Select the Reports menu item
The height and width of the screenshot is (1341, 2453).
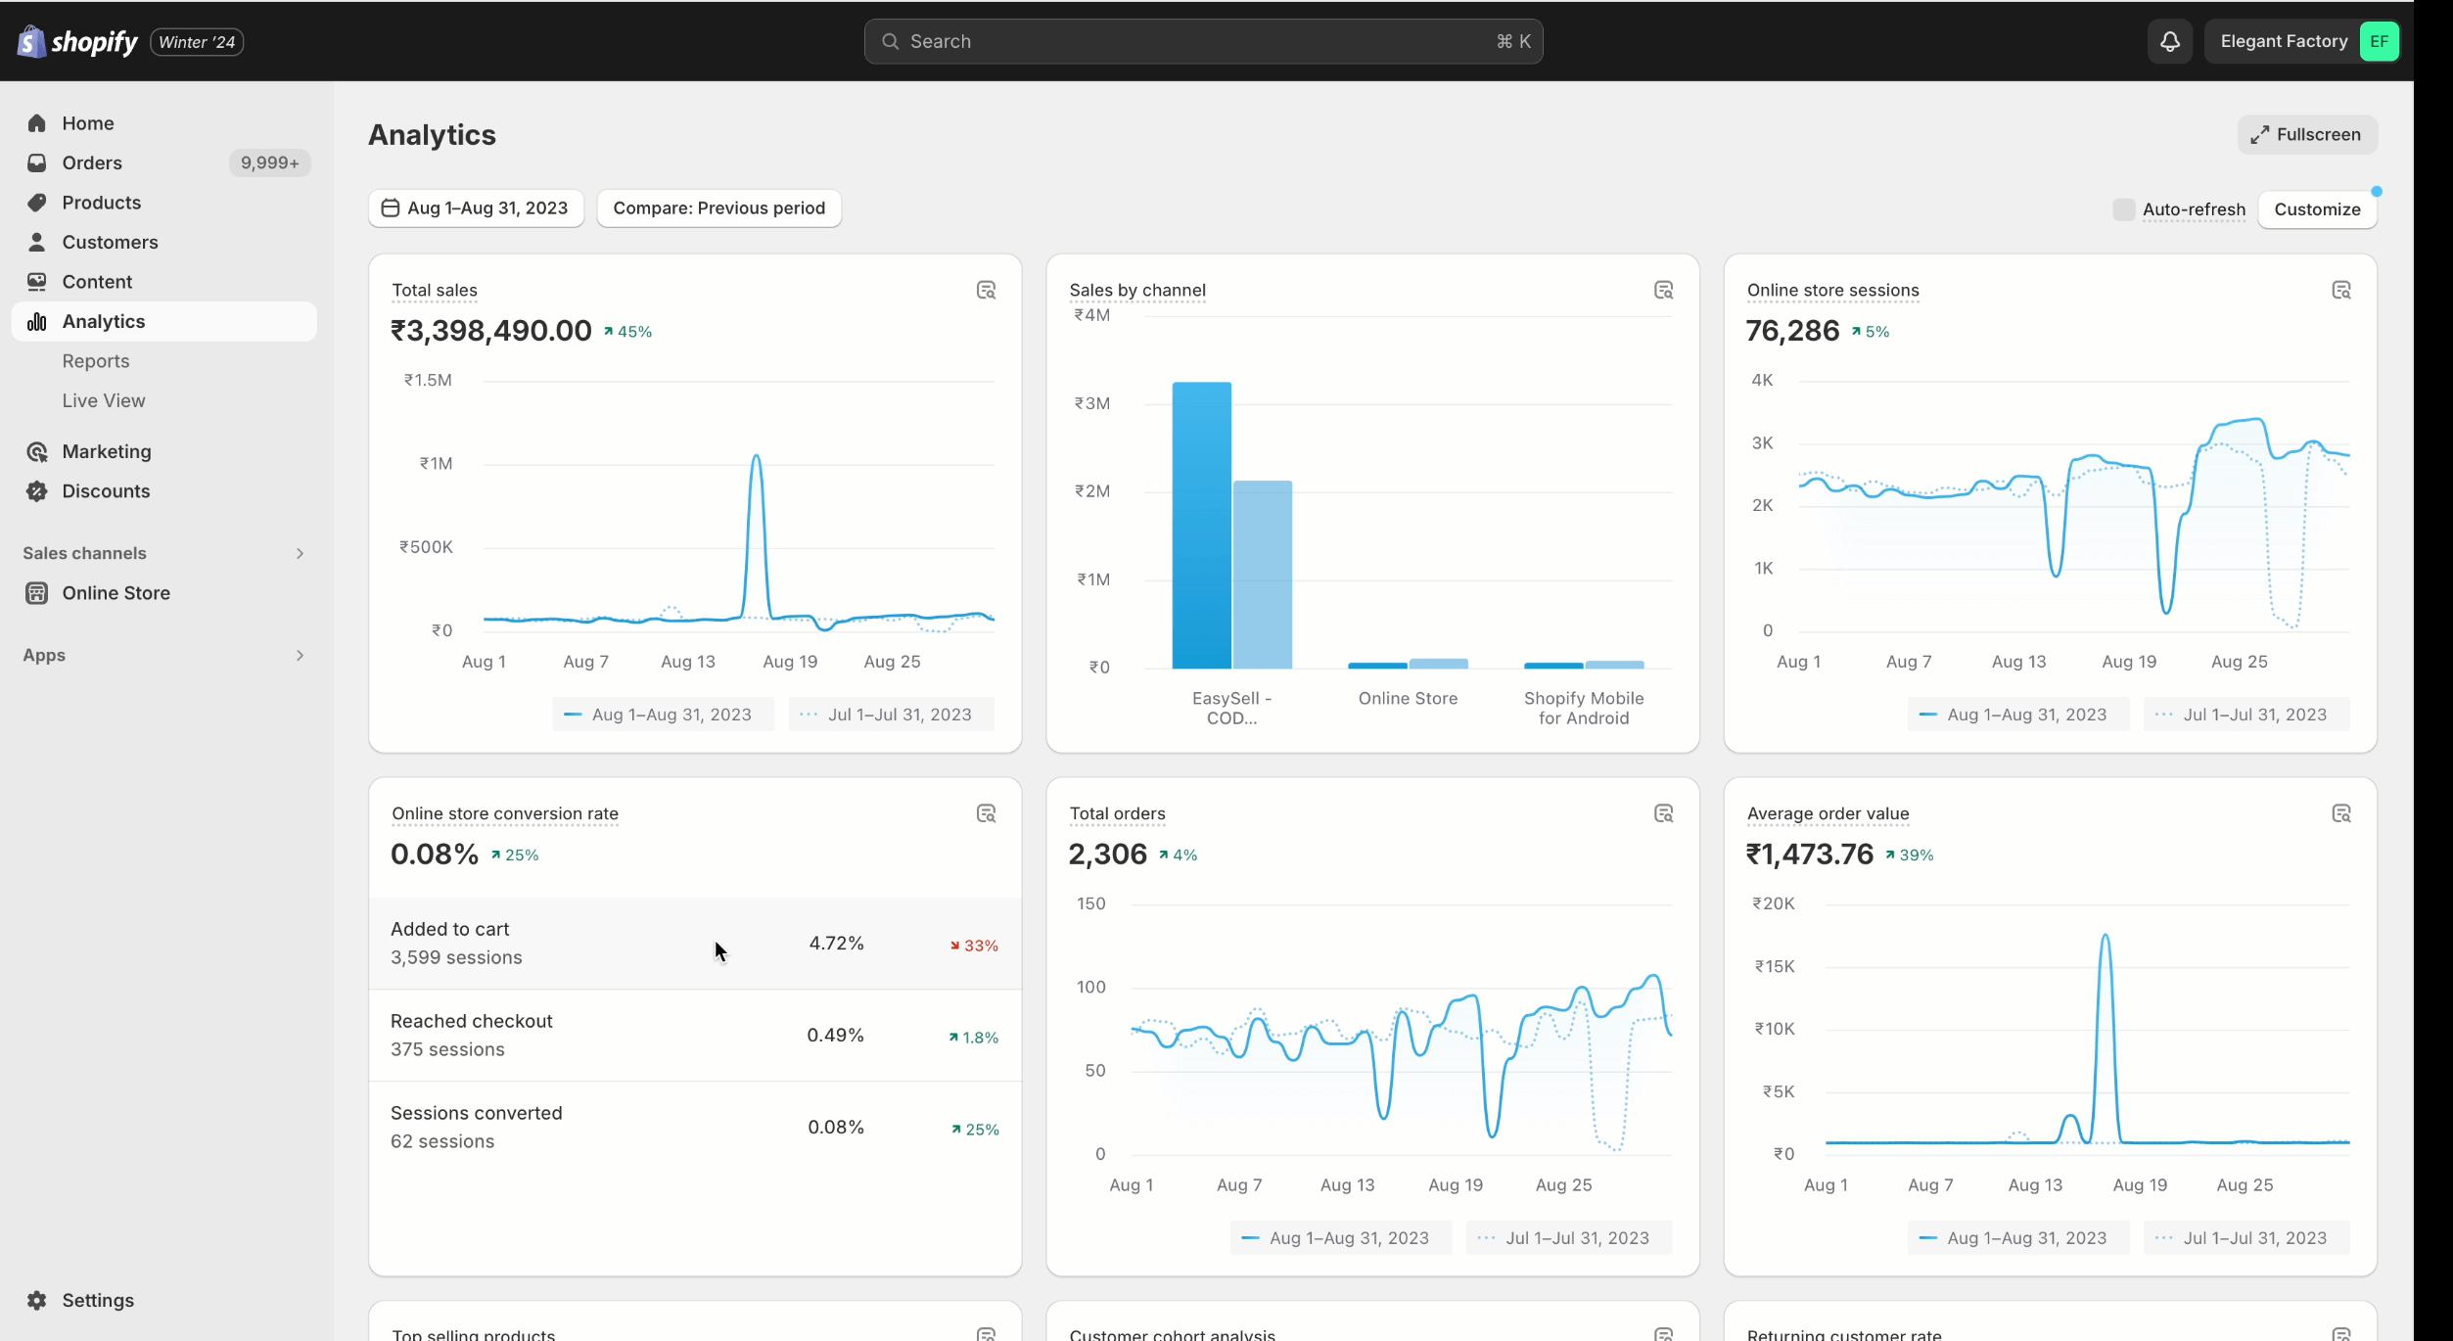[96, 360]
